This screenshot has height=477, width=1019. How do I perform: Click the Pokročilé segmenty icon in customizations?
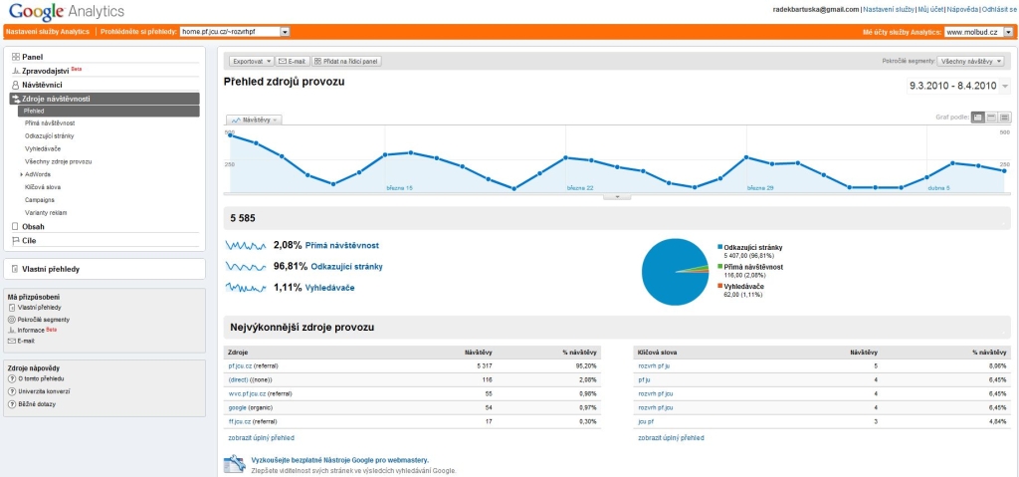[x=12, y=319]
